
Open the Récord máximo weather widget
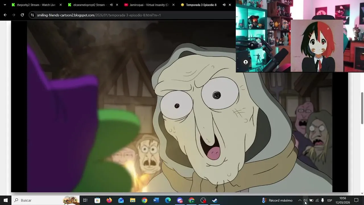(x=277, y=200)
